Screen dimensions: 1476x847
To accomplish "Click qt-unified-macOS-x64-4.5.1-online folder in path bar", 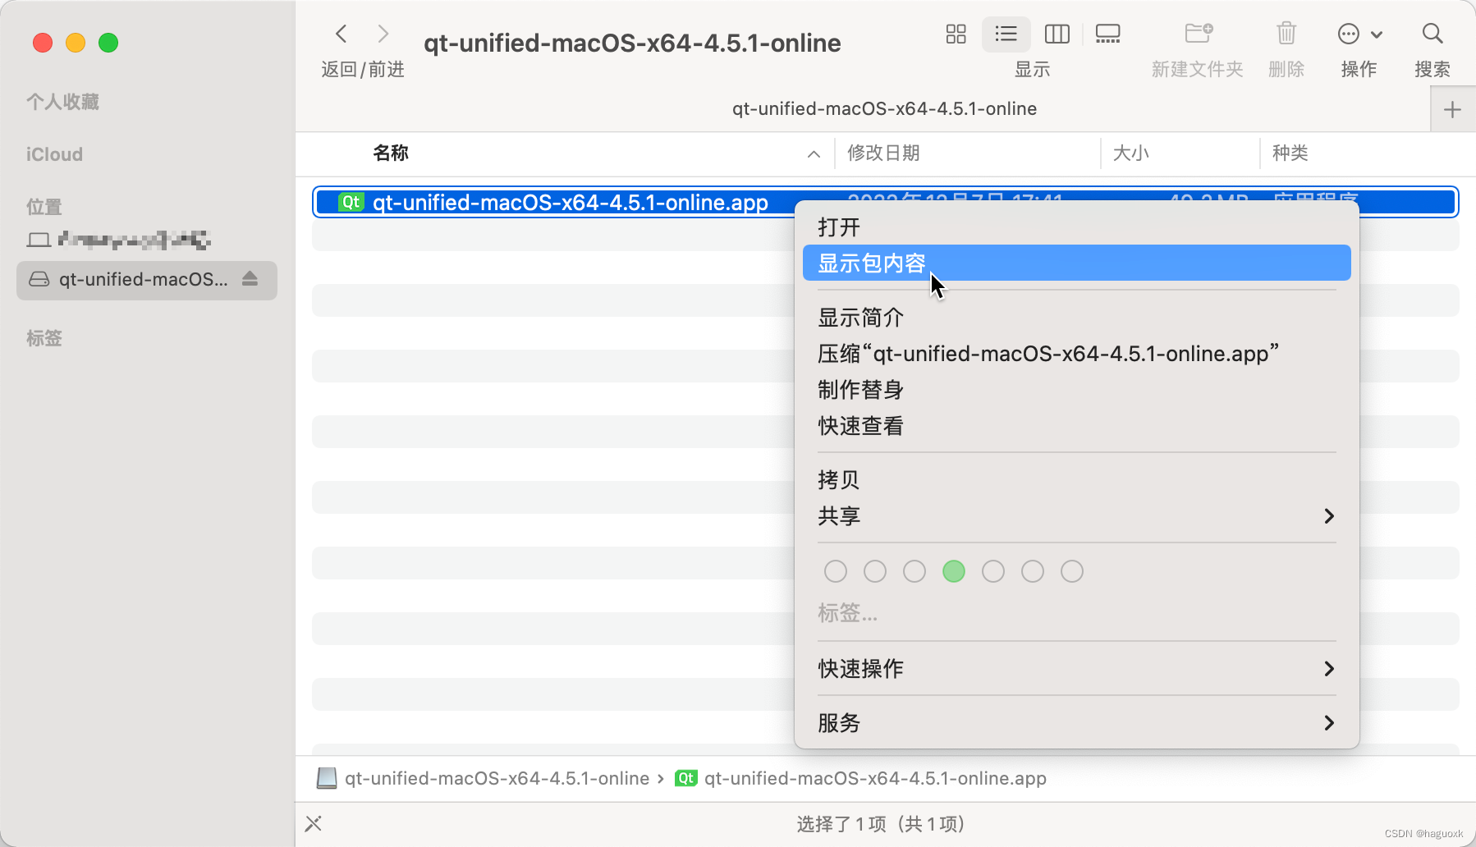I will tap(497, 778).
